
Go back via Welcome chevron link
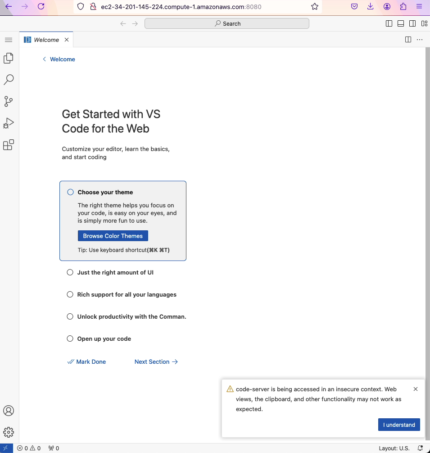[59, 59]
